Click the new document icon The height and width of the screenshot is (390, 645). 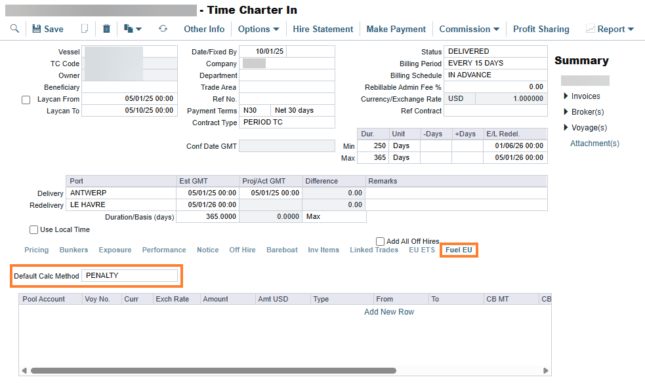85,29
